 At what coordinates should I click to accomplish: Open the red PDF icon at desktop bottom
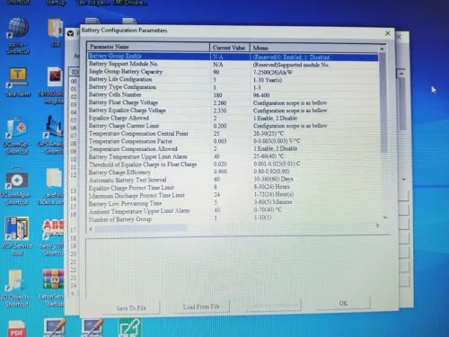pos(17,329)
